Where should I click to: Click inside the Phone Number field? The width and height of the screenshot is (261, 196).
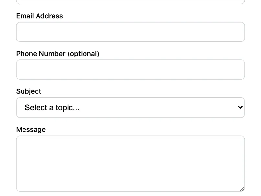130,70
